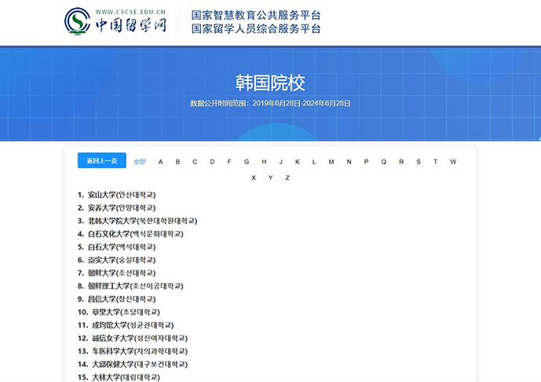Click the 中国留学网 CSCSE logo
Viewport: 541px width, 382px height.
[115, 21]
